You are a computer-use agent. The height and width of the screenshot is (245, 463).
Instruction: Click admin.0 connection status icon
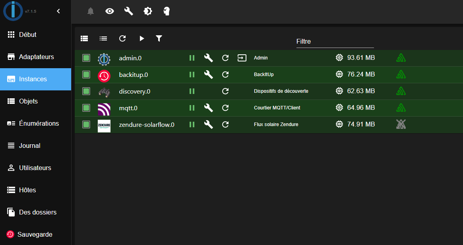tap(401, 58)
